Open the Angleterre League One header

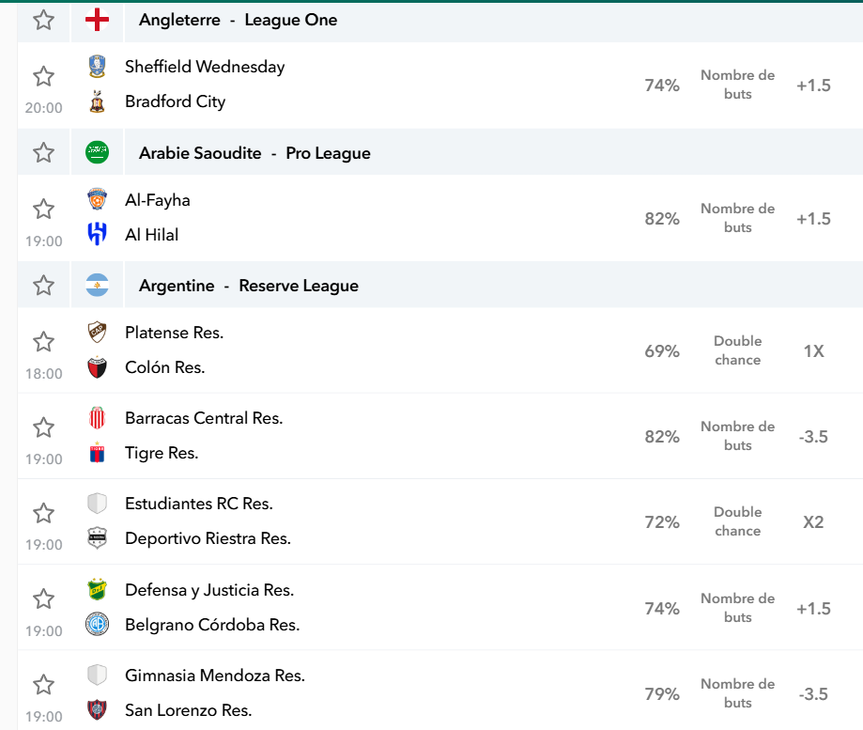[238, 20]
